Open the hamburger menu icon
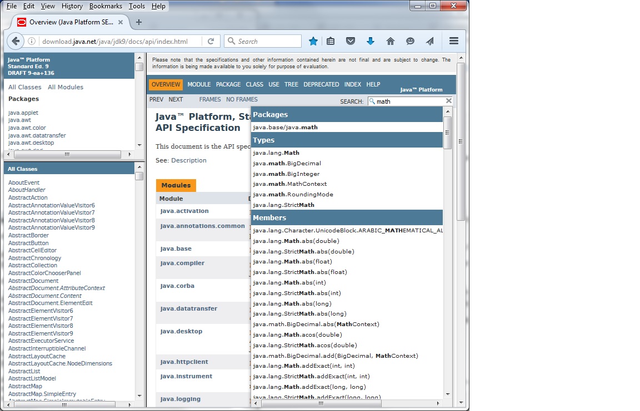This screenshot has width=640, height=411. 453,41
